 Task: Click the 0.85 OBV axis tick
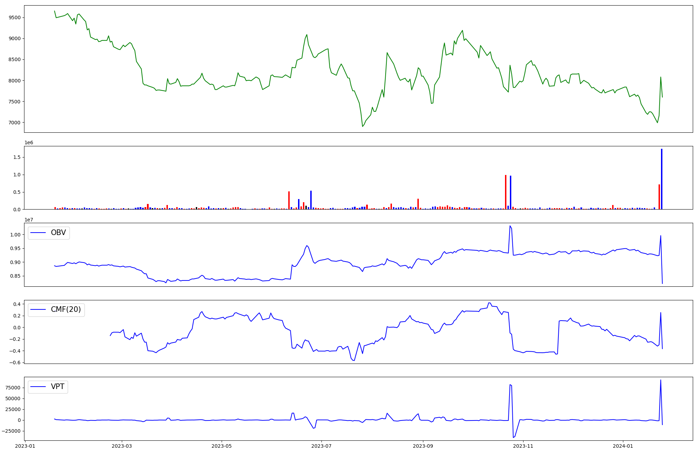[15, 276]
